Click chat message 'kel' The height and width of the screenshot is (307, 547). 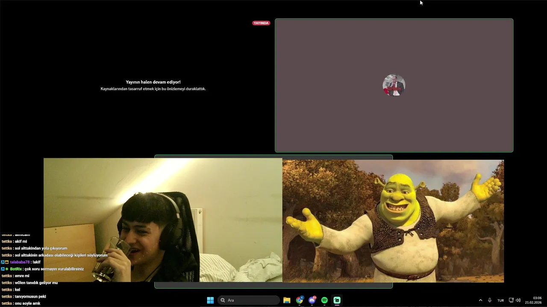(18, 290)
